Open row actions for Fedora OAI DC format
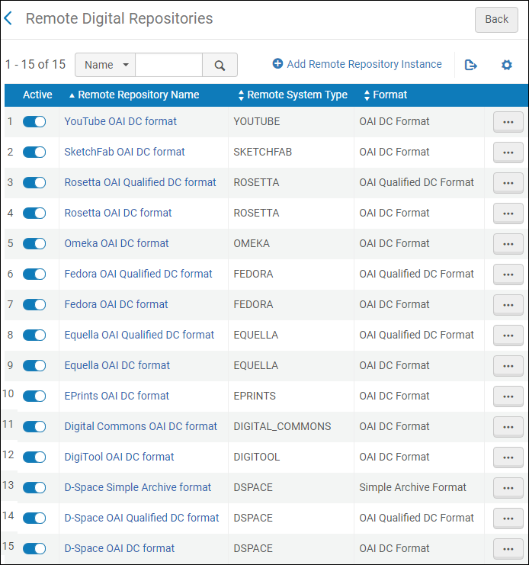 point(508,305)
